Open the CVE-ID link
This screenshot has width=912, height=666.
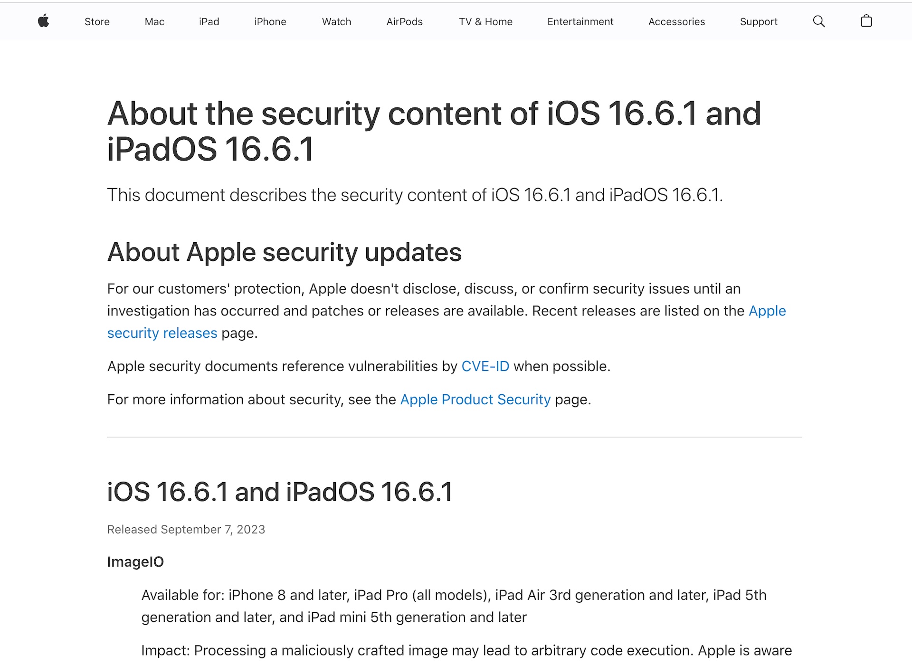point(485,366)
